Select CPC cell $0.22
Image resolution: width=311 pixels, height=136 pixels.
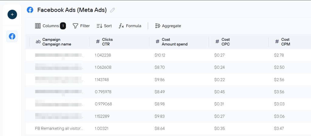pos(219,80)
